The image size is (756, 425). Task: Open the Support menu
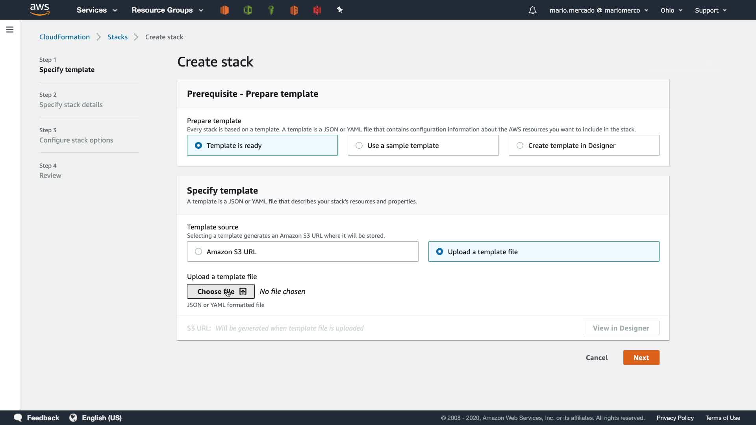[x=710, y=10]
